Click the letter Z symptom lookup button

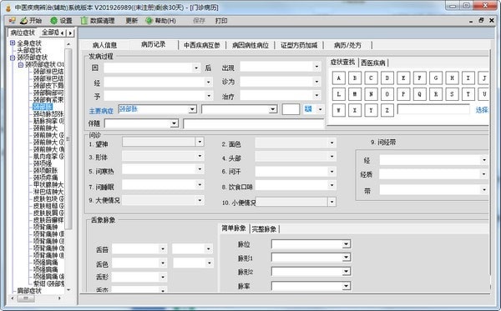(x=387, y=110)
